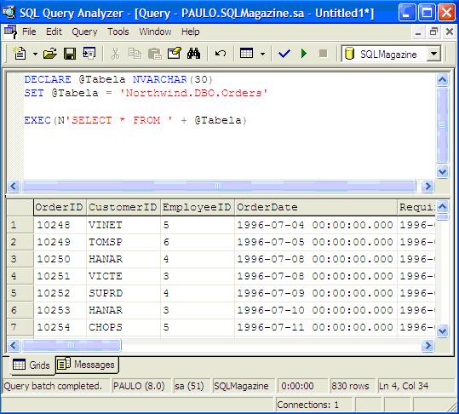Open the Window menu

(155, 32)
